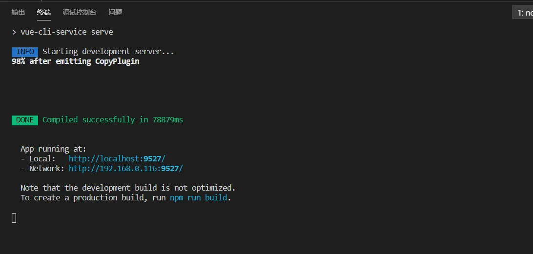Click the "npm run build" command text
533x254 pixels.
click(198, 197)
